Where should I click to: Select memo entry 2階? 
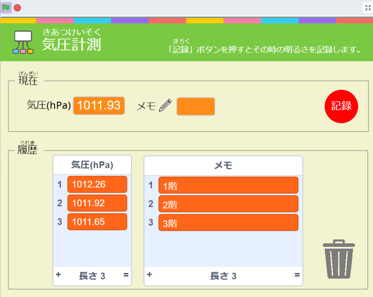tap(228, 204)
